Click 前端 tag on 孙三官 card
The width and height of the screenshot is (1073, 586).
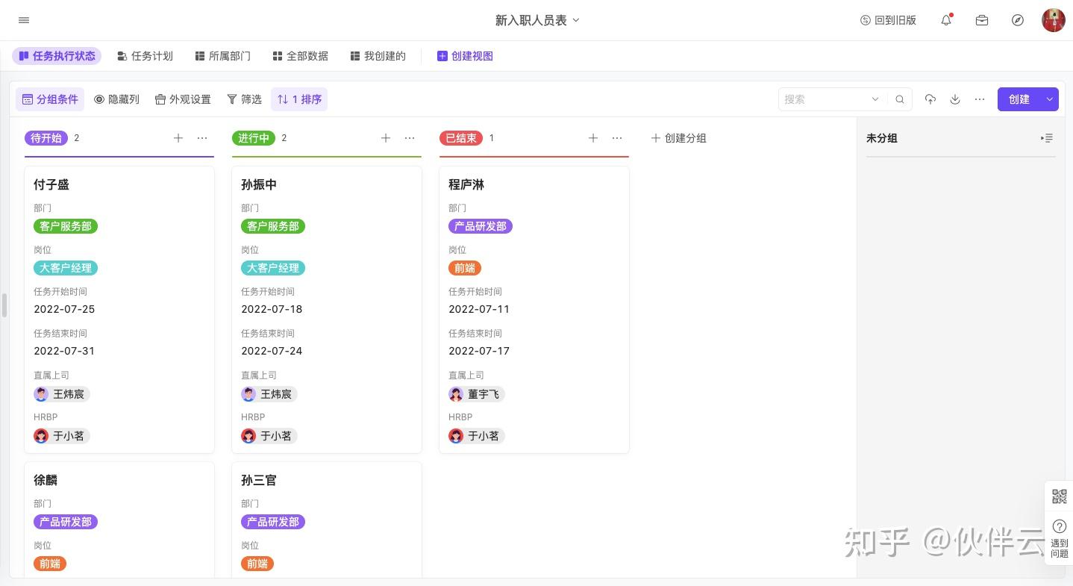[257, 564]
